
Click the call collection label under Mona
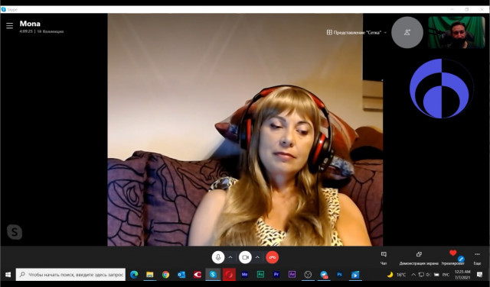click(x=51, y=31)
